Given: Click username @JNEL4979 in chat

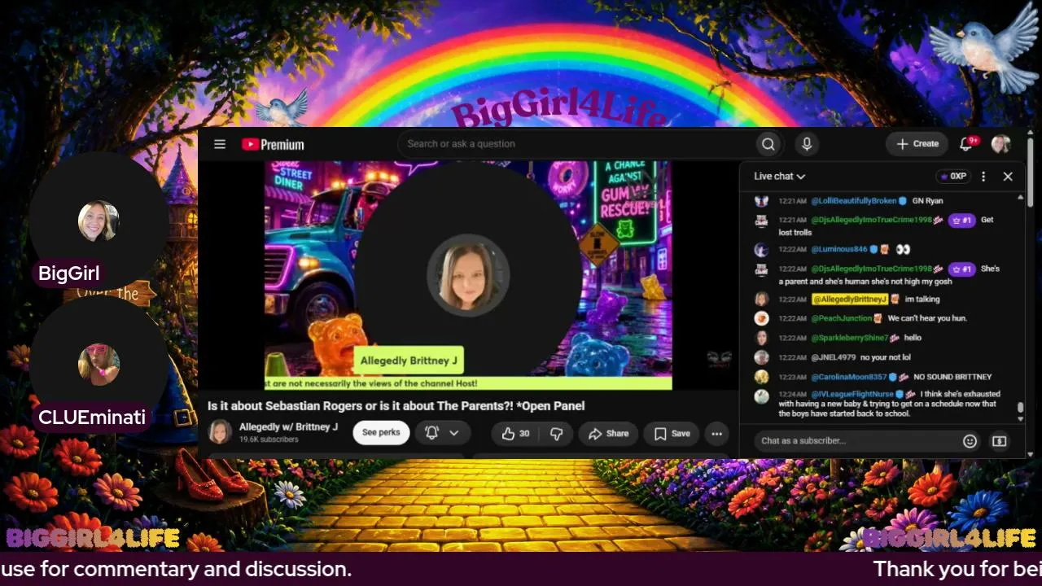Looking at the screenshot, I should (834, 357).
